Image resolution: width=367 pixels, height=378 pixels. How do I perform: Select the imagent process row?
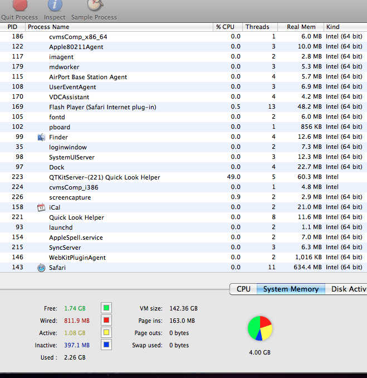click(x=184, y=57)
